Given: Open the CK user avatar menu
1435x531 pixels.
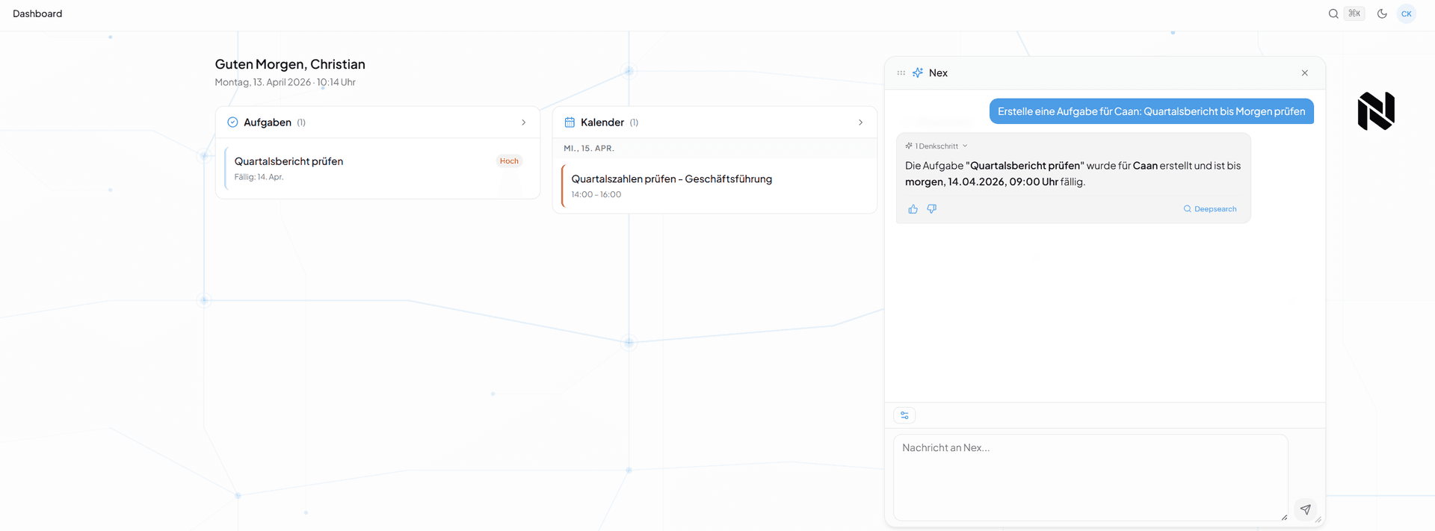Looking at the screenshot, I should 1406,13.
